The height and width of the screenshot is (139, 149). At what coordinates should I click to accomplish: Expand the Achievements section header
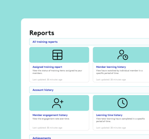[x=89, y=137]
